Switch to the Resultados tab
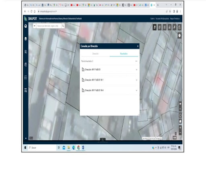This screenshot has width=206, height=172. coord(124,54)
